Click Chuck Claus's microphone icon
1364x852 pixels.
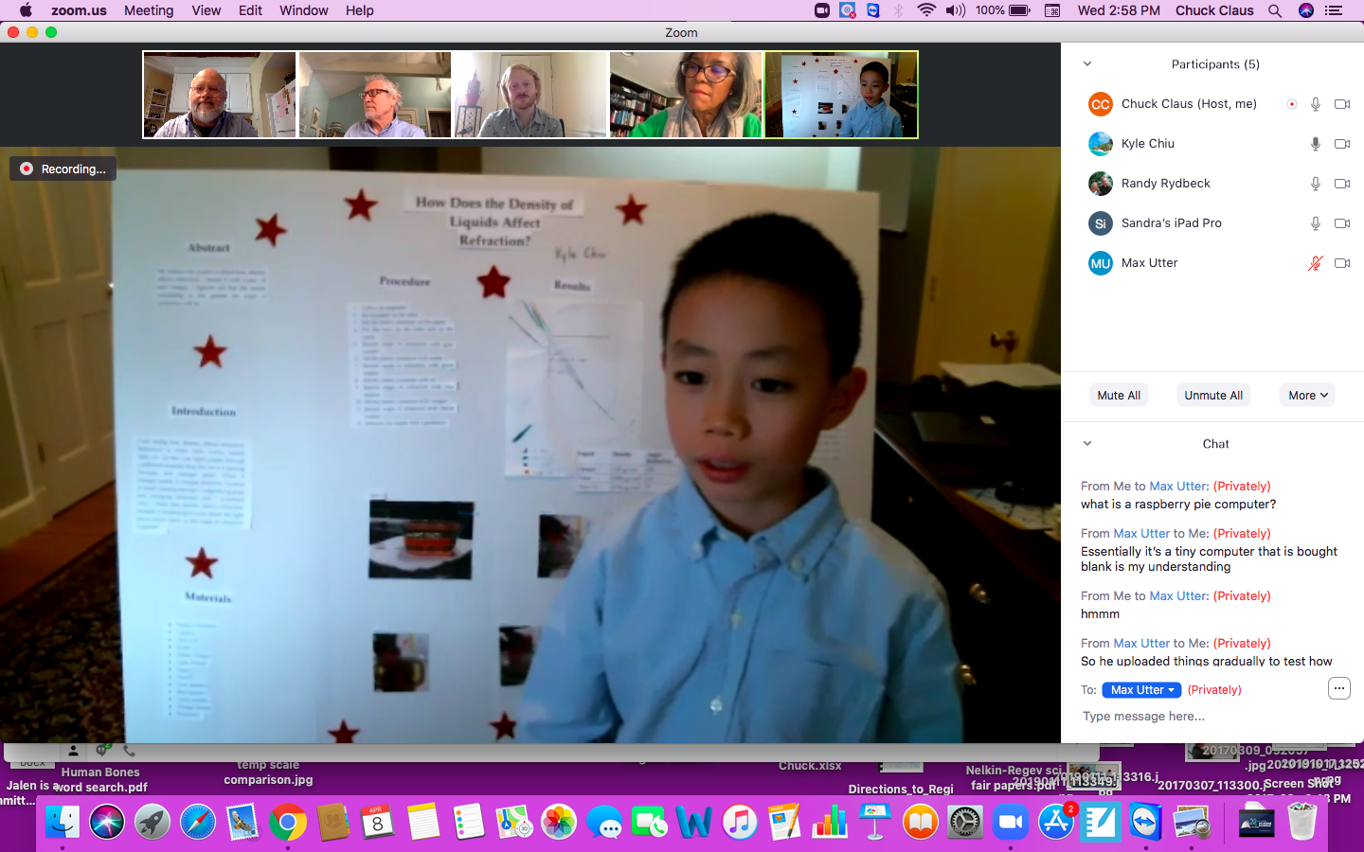(x=1315, y=104)
